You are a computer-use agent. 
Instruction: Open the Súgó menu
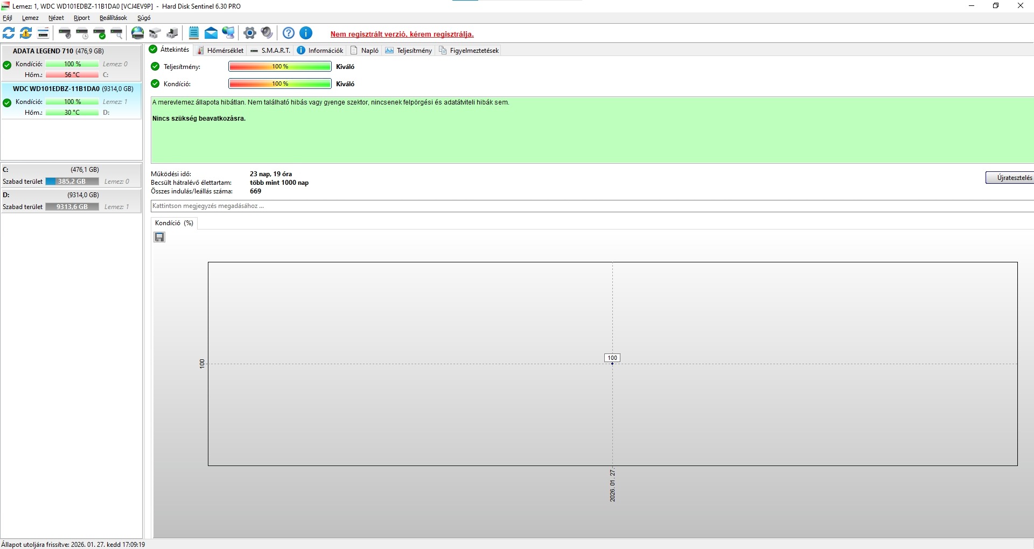[x=144, y=18]
